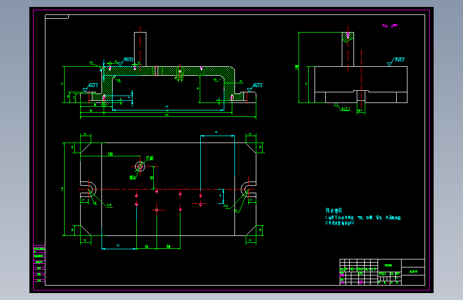Viewport: 463px width, 300px height.
Task: Click the magenta roughness note at the top right
Action: [390, 26]
